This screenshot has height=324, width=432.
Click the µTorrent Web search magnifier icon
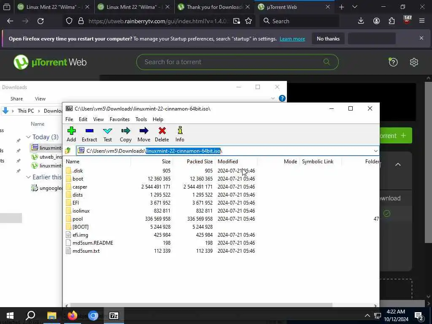coord(327,62)
